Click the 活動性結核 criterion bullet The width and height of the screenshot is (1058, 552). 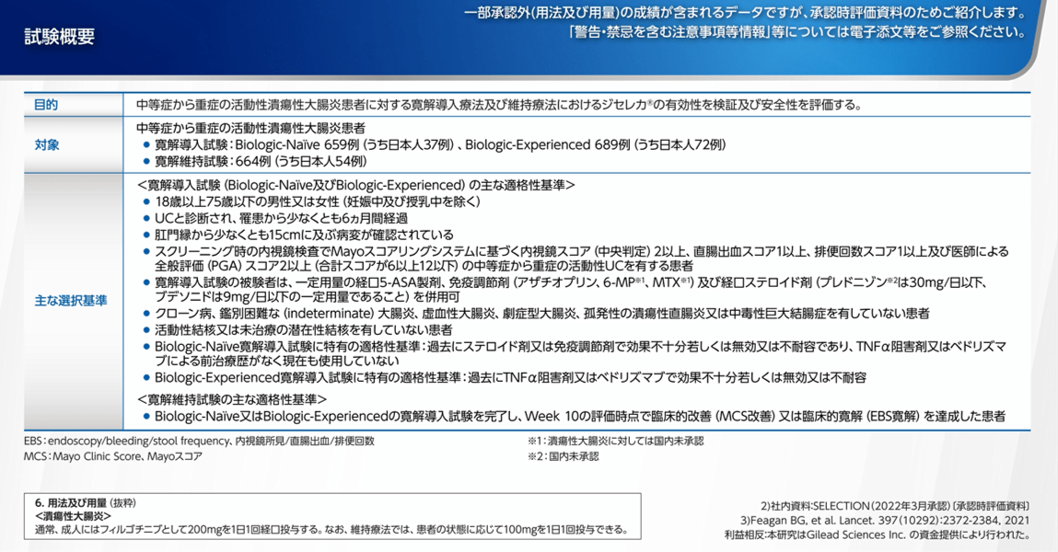pyautogui.click(x=303, y=329)
